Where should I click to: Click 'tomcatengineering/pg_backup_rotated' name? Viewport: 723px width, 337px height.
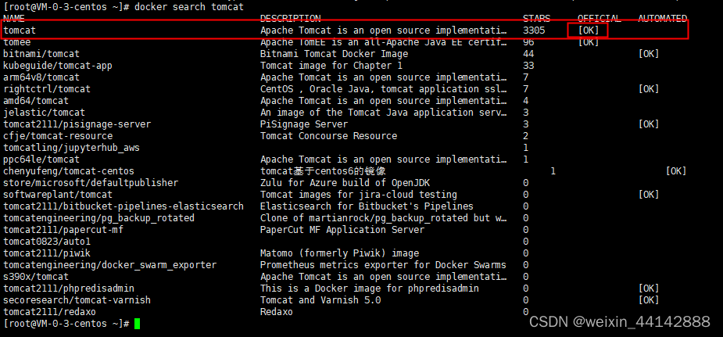click(x=98, y=218)
